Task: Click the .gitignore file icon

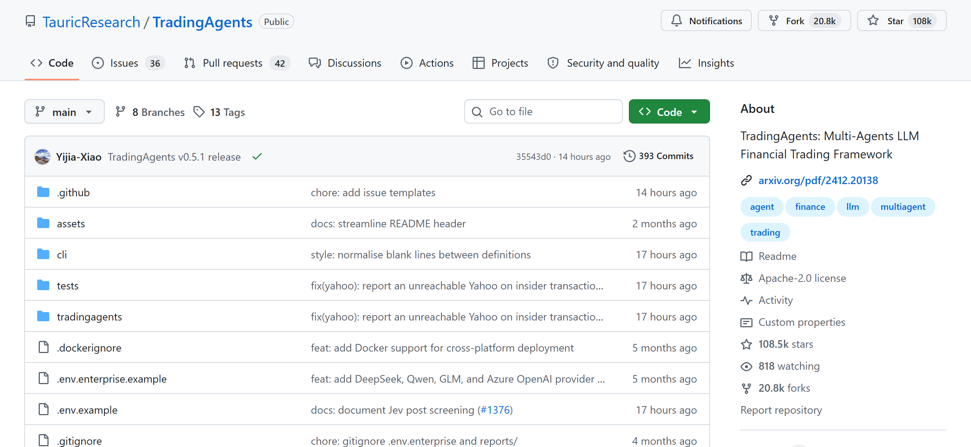Action: pos(44,441)
